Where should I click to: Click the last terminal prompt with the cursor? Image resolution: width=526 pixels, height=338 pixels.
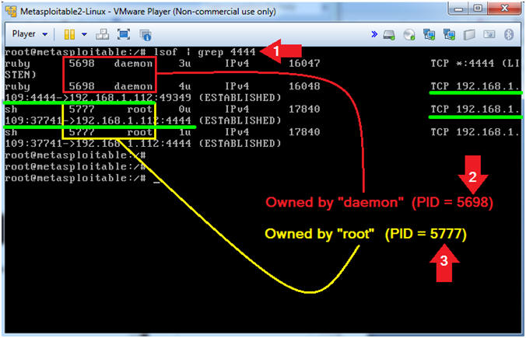click(x=82, y=178)
